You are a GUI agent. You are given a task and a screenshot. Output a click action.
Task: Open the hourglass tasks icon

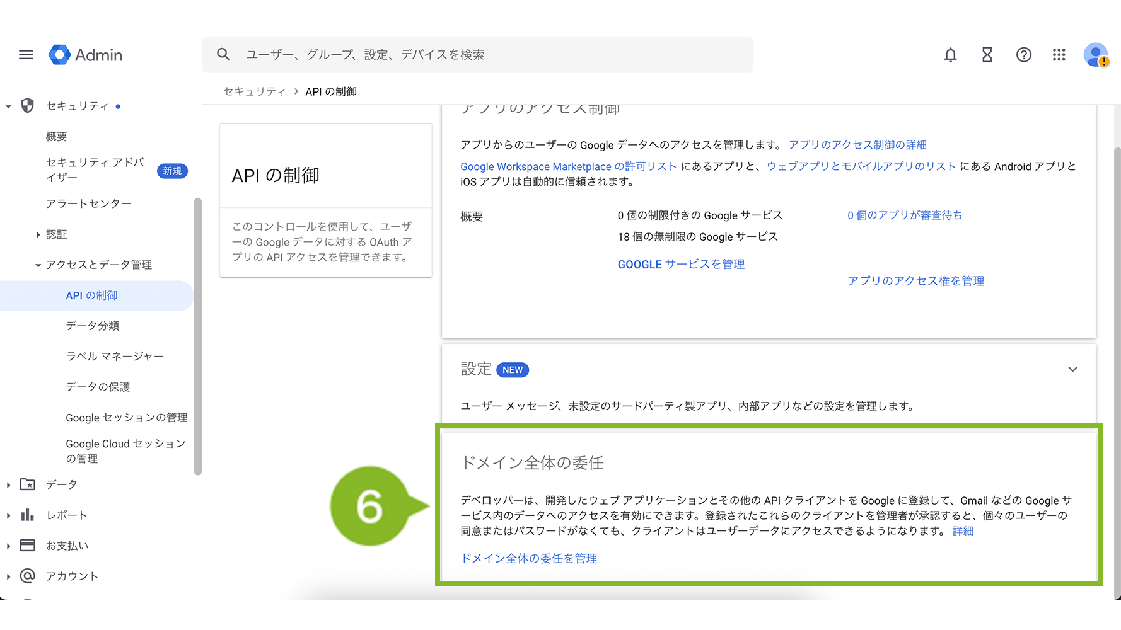click(987, 55)
